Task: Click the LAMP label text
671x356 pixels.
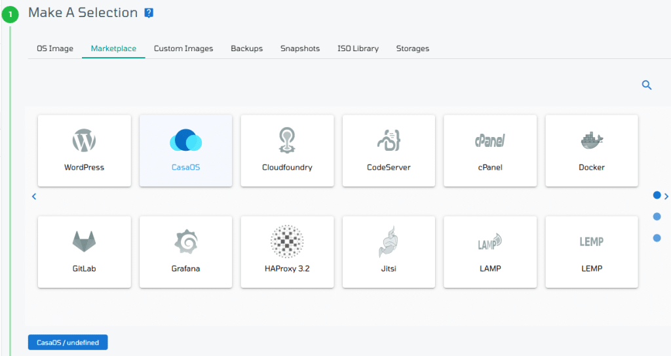Action: coord(490,269)
